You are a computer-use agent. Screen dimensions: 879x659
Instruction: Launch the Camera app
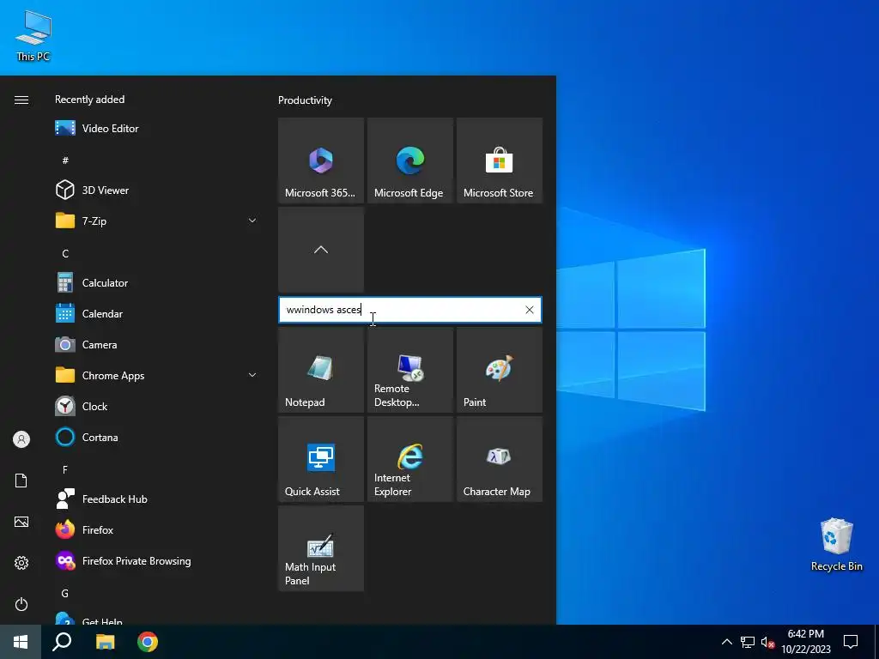(156, 345)
